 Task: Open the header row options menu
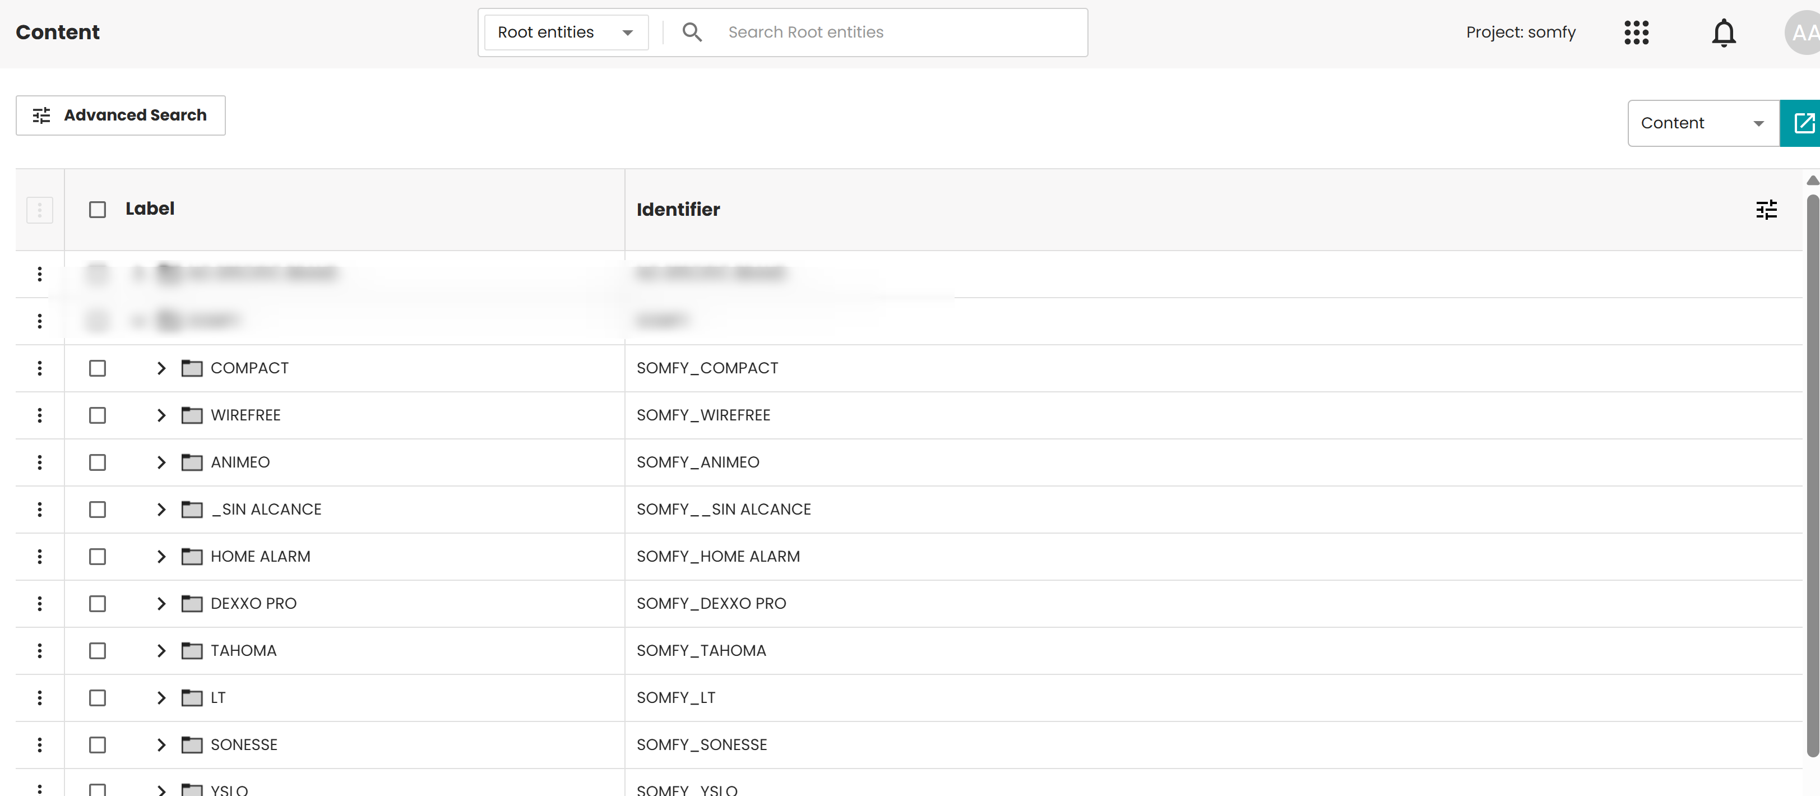tap(40, 210)
